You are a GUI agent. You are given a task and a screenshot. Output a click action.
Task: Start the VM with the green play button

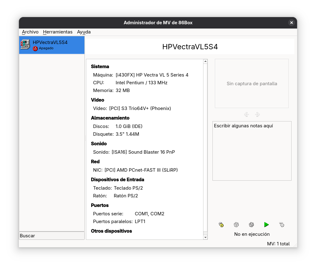[x=267, y=225]
